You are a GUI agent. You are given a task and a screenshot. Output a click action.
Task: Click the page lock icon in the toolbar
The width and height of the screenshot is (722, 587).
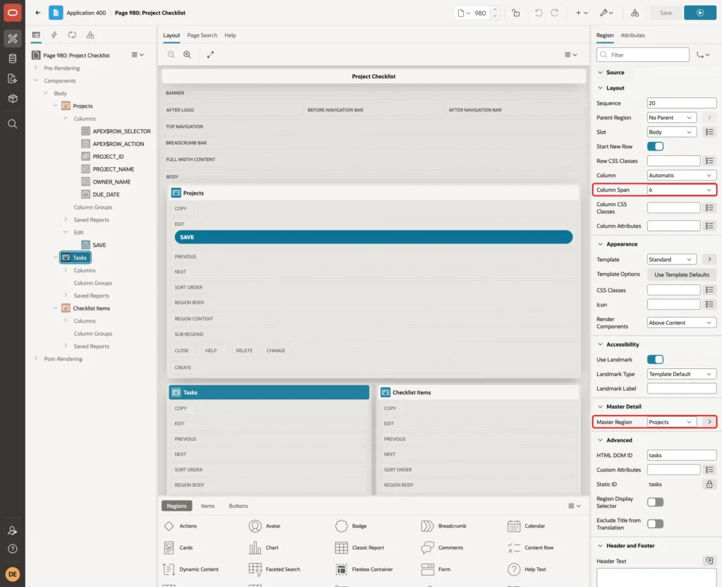[515, 13]
